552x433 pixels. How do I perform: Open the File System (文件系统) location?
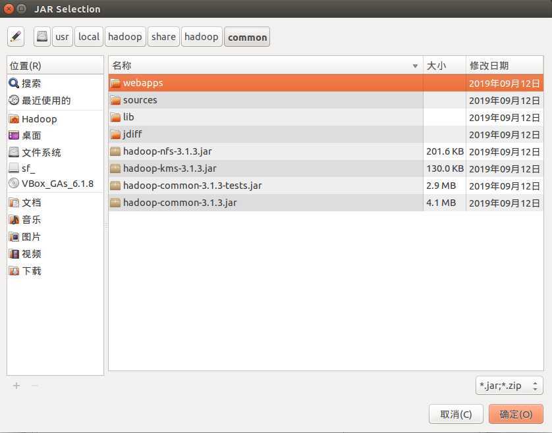pos(55,152)
